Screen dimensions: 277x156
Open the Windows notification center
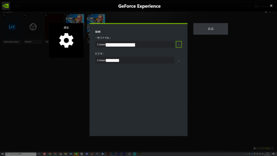click(273, 154)
